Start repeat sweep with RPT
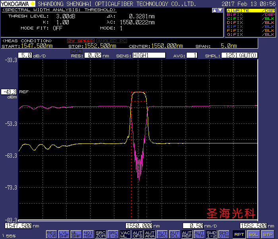Viewport: 278px width, 239px height. [x=239, y=234]
